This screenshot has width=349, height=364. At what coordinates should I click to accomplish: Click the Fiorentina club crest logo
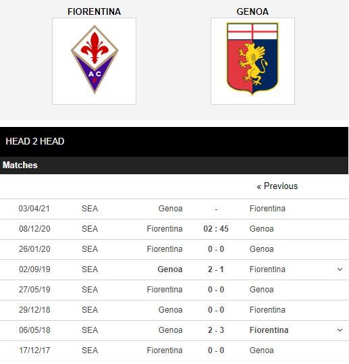(95, 61)
